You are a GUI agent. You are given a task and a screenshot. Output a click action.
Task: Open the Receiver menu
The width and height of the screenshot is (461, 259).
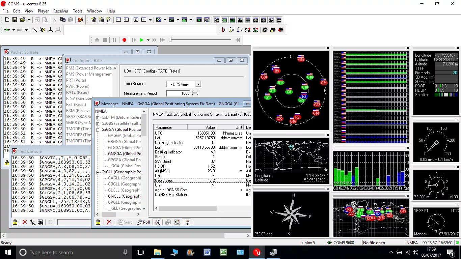pos(61,11)
